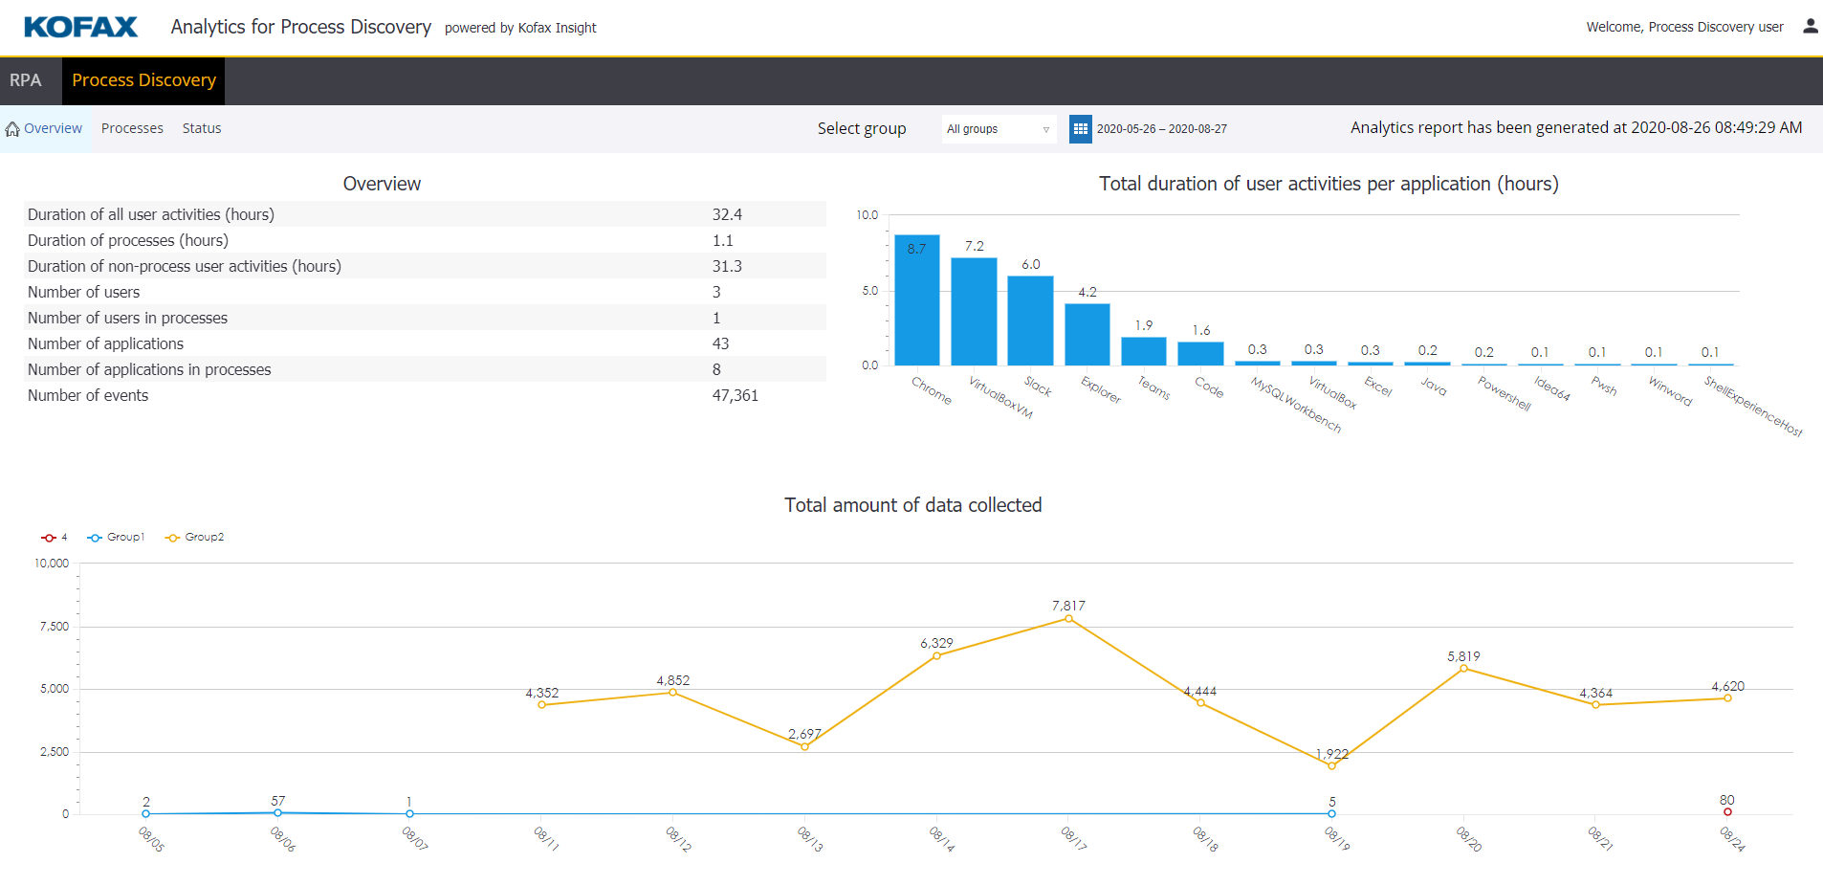Click the user profile icon top right

click(1810, 26)
